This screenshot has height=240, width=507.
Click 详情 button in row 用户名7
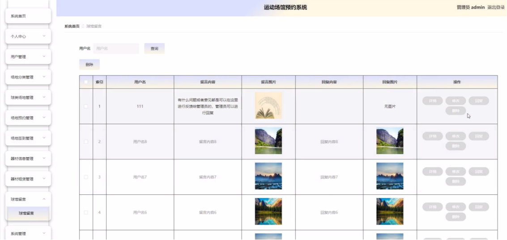pos(433,172)
